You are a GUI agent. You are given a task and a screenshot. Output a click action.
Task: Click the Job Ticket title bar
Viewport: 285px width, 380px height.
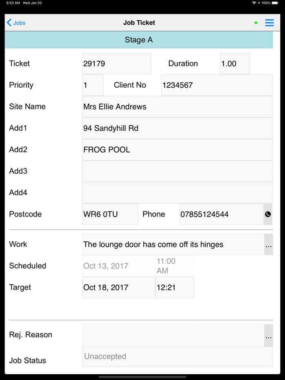click(x=139, y=23)
